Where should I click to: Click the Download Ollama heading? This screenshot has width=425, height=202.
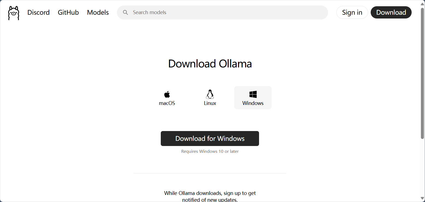point(210,64)
